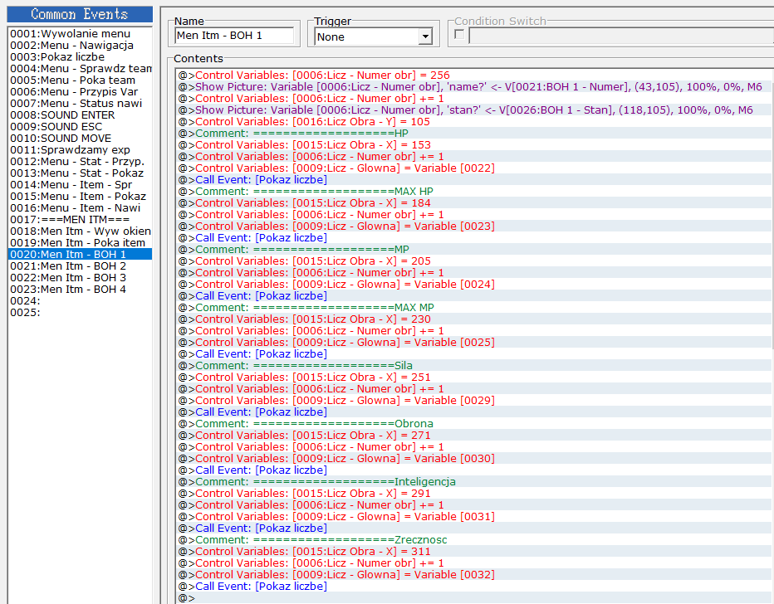The image size is (774, 604).
Task: Select the MAX HP comment line
Action: coord(473,192)
